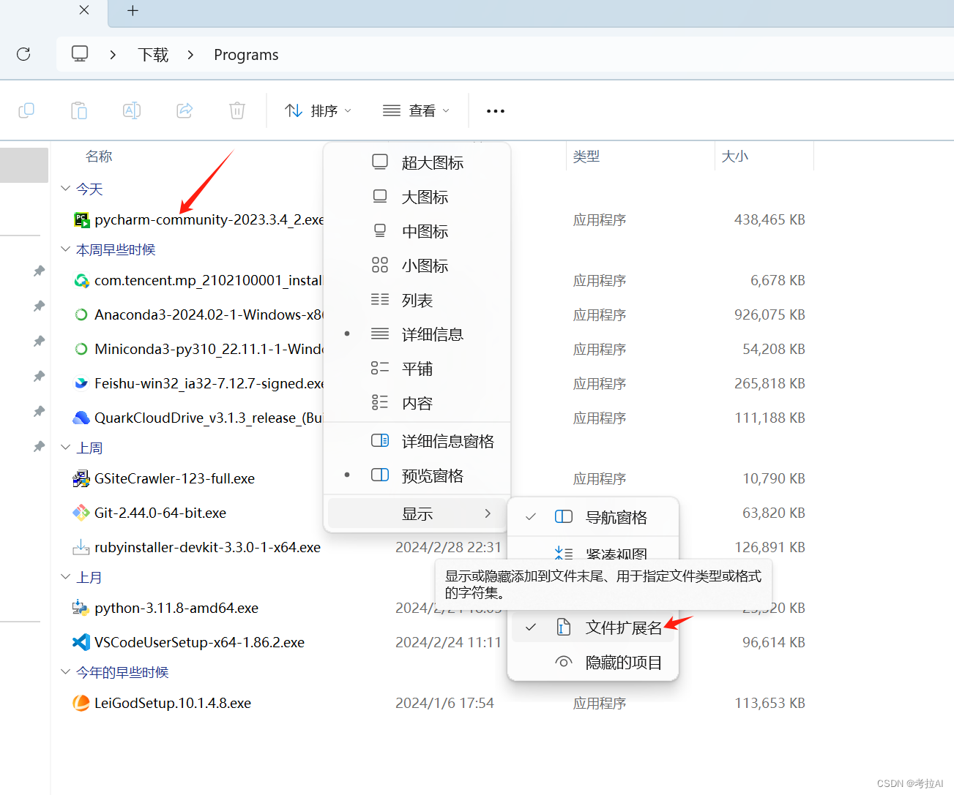Click the PyCharm file icon
The width and height of the screenshot is (954, 795).
(81, 219)
